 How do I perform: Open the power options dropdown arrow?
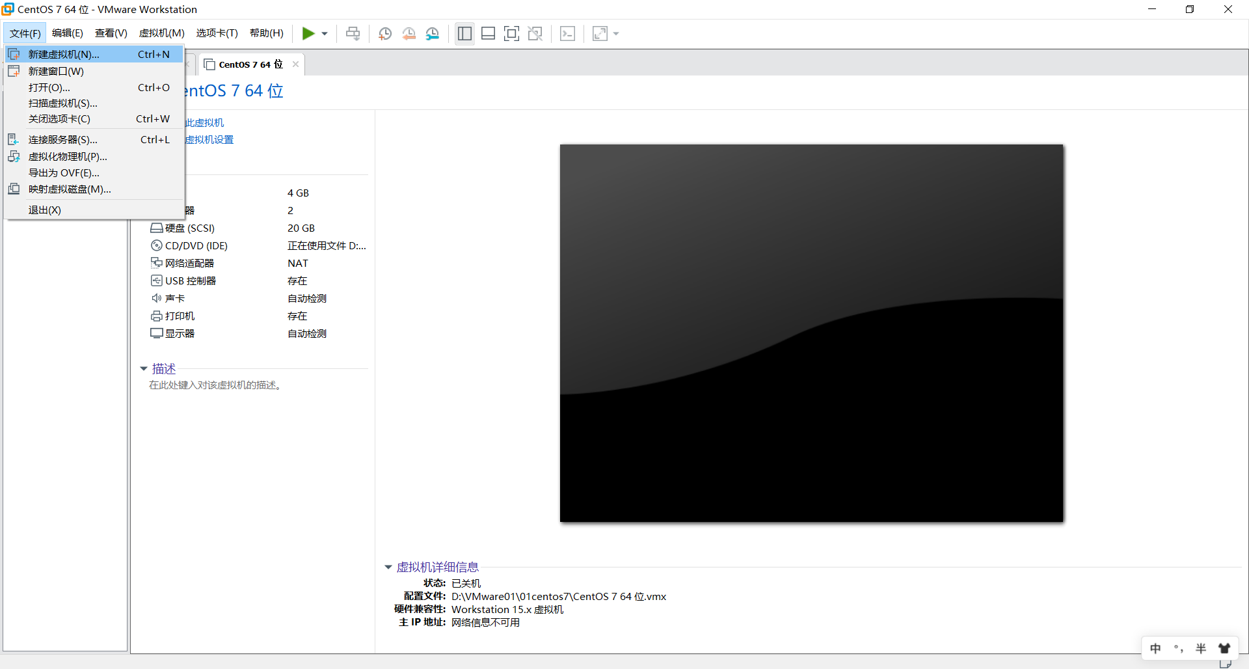[325, 34]
